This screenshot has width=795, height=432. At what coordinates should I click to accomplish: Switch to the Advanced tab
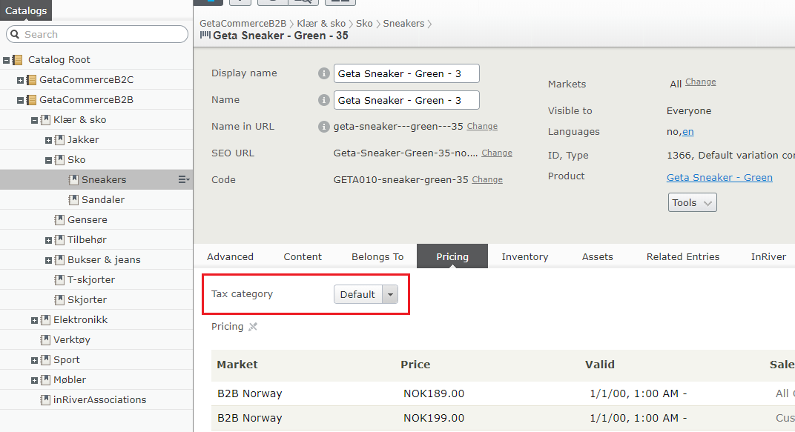[230, 257]
